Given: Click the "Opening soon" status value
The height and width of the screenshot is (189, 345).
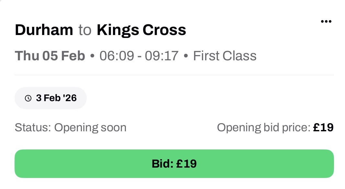Looking at the screenshot, I should pyautogui.click(x=90, y=127).
